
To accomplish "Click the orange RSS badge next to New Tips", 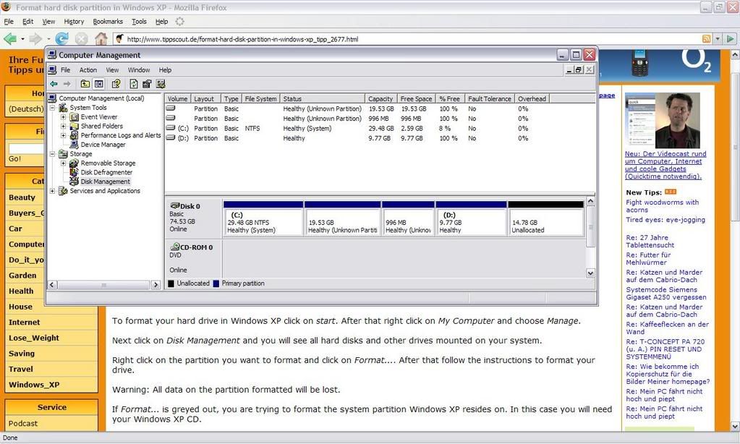I will click(671, 192).
